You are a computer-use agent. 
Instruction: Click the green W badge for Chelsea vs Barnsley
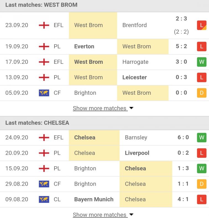click(202, 138)
